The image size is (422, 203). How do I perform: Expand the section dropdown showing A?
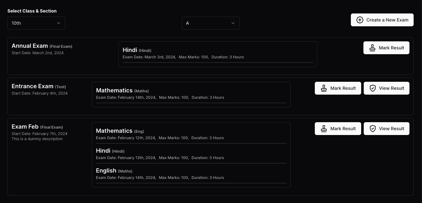[x=211, y=23]
